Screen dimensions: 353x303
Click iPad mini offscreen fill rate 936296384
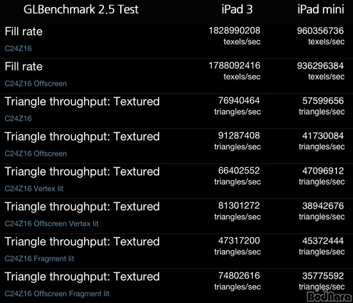(x=320, y=66)
